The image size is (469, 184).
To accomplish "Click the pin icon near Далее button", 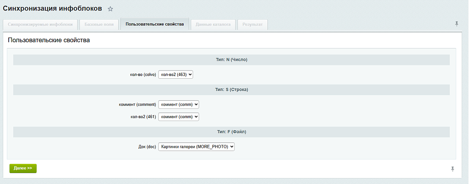I will (453, 169).
